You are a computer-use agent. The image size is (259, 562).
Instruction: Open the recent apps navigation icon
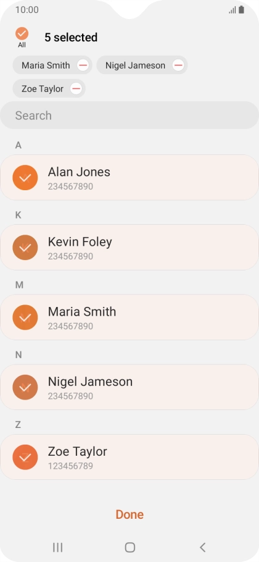click(57, 547)
